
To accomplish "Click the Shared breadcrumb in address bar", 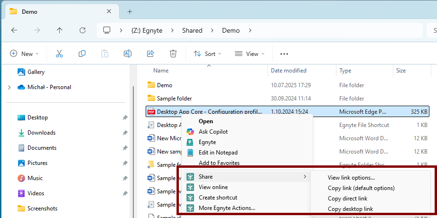I will [x=192, y=30].
